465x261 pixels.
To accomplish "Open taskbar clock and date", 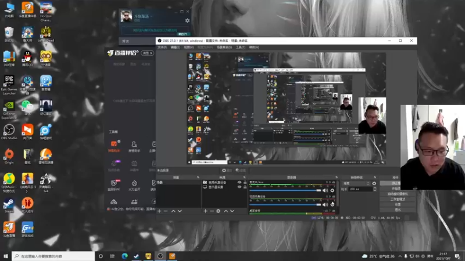I will (443, 256).
